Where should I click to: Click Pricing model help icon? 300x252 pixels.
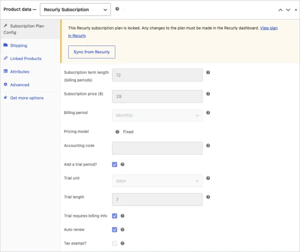pos(117,131)
